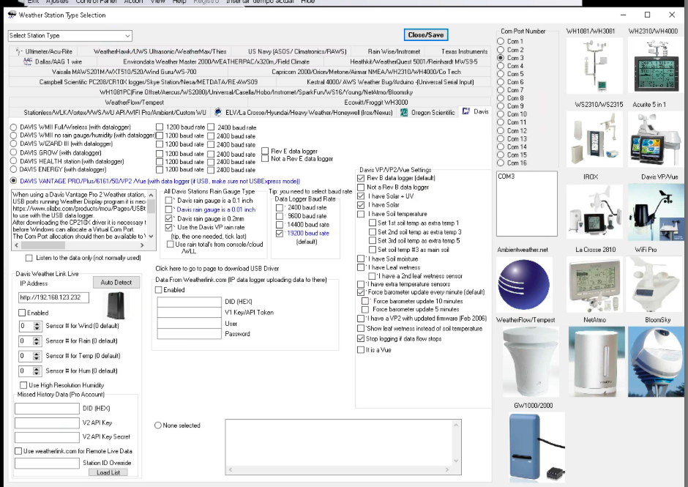Enable Use High Resolution Humidity checkbox
688x487 pixels.
coord(23,385)
